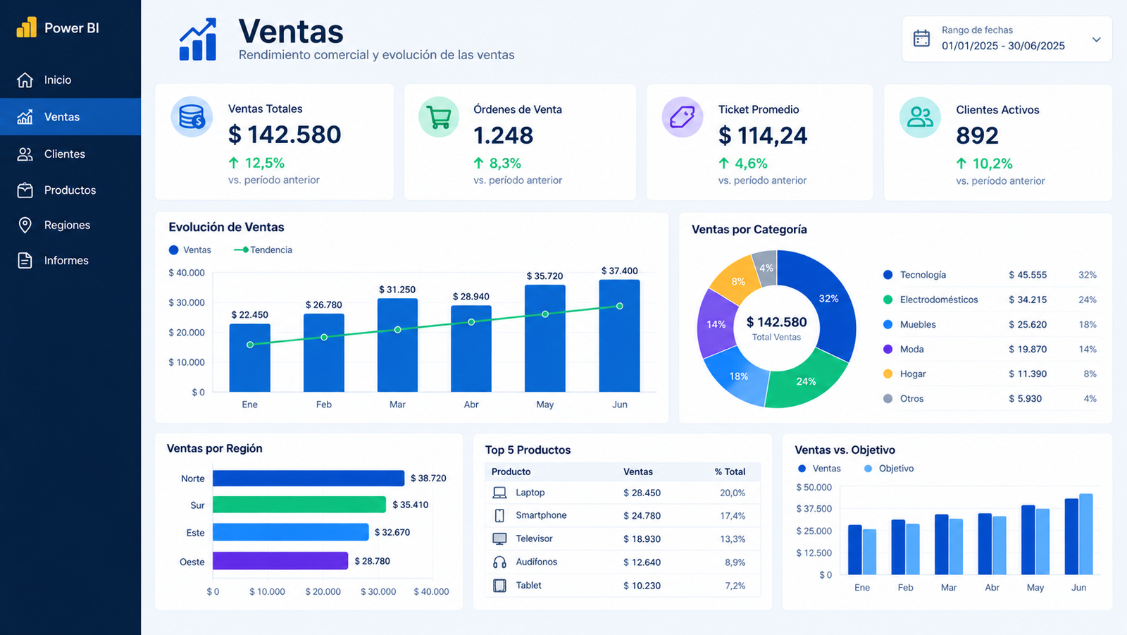Screen dimensions: 1127x635
Task: Click the Laptop icon in Top 5 Productos
Action: [x=499, y=493]
